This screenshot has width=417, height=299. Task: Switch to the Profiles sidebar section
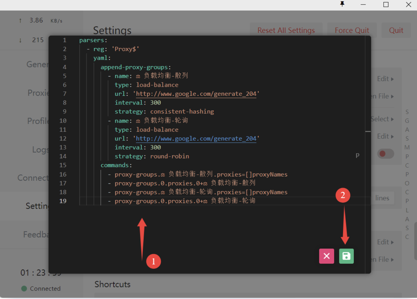[38, 121]
